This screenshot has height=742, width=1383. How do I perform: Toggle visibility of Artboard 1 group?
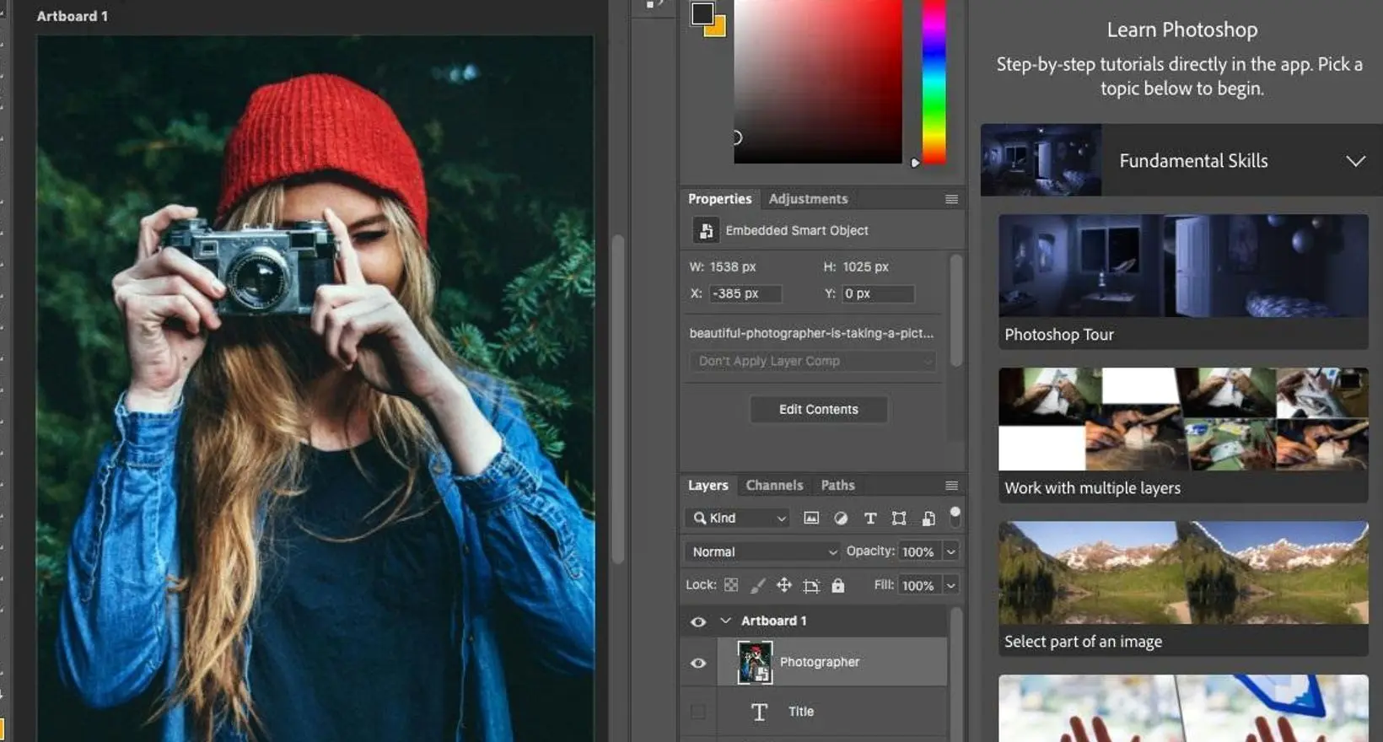pos(698,621)
